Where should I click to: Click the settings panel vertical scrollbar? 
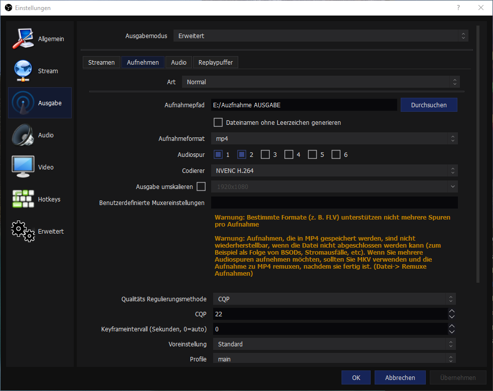(x=478, y=154)
